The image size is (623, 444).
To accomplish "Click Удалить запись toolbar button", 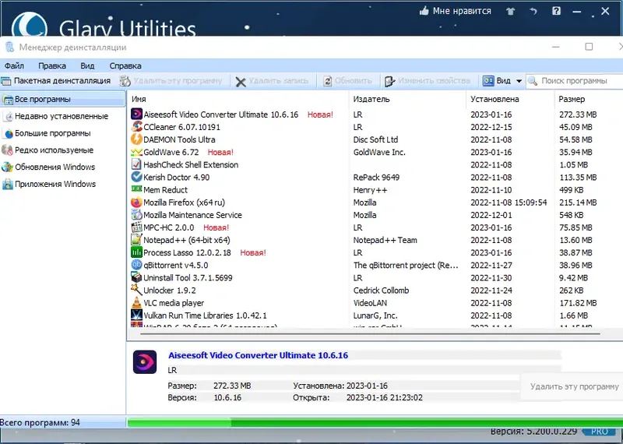I will point(272,81).
